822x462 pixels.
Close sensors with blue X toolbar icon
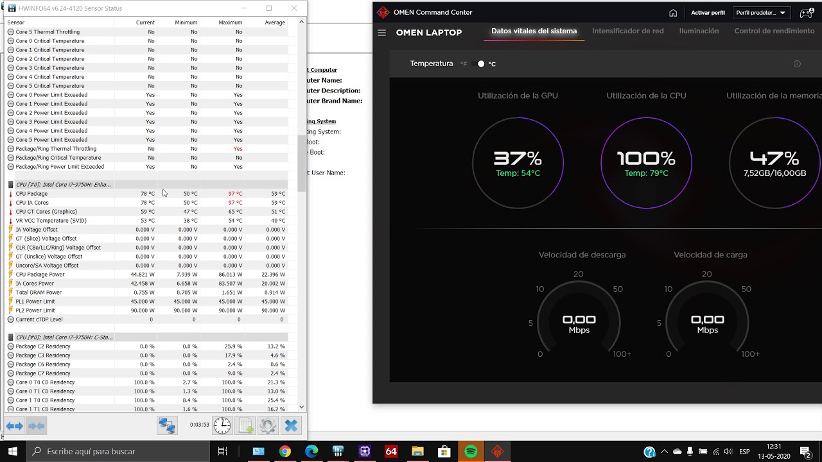click(291, 425)
